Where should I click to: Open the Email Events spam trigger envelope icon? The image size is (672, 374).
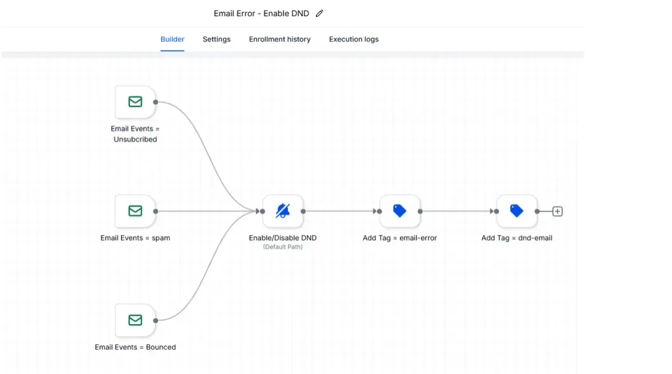[x=135, y=211]
